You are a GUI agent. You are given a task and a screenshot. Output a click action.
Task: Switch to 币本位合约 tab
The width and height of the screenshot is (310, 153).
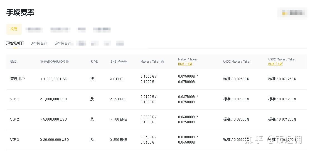click(62, 43)
